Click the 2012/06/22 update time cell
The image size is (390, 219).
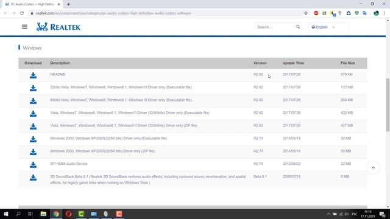click(291, 164)
